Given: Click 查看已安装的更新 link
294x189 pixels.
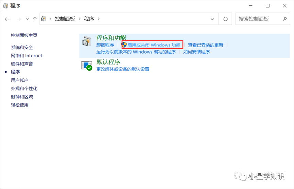Looking at the screenshot, I should [206, 45].
